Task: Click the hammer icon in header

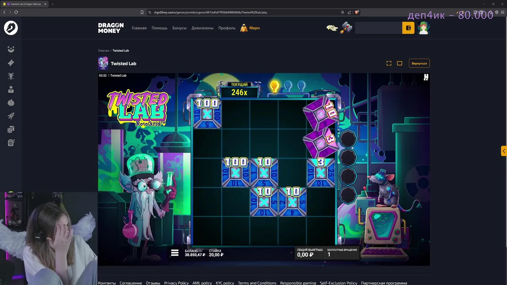Action: point(346,28)
